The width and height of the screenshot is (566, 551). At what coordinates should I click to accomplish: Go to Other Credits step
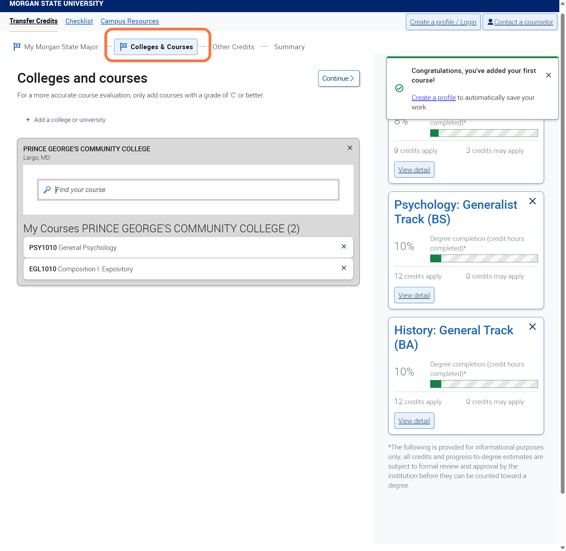(x=233, y=47)
